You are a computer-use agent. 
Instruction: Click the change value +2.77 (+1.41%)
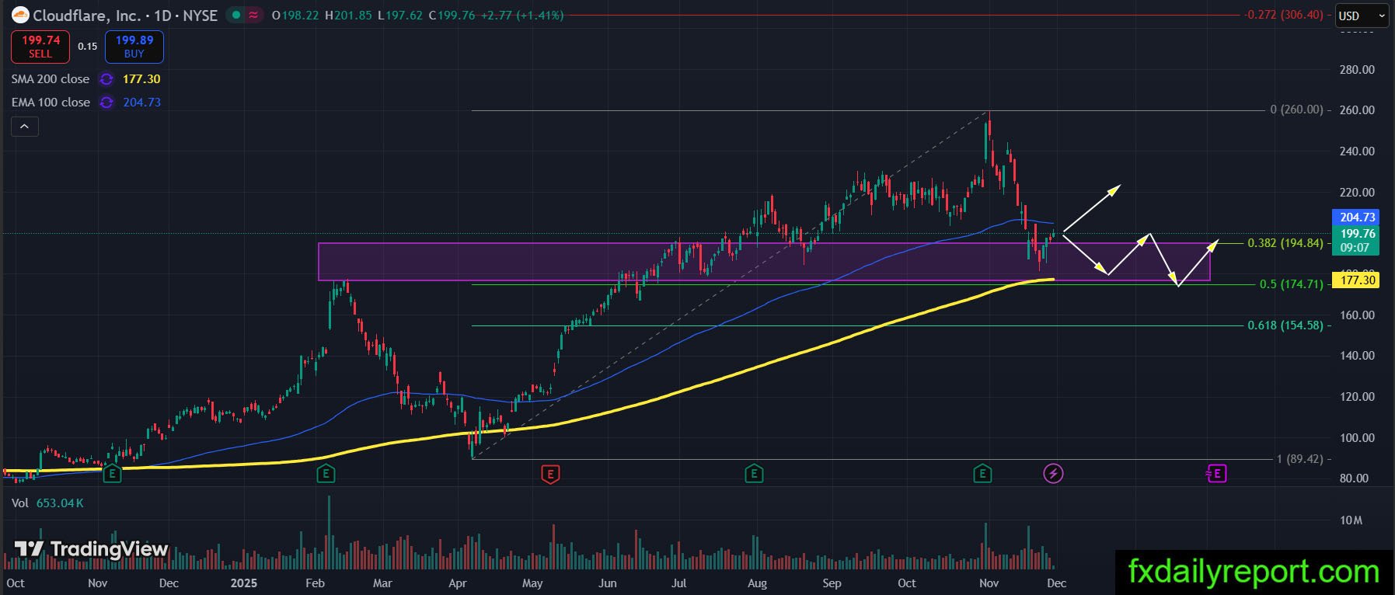click(x=522, y=15)
